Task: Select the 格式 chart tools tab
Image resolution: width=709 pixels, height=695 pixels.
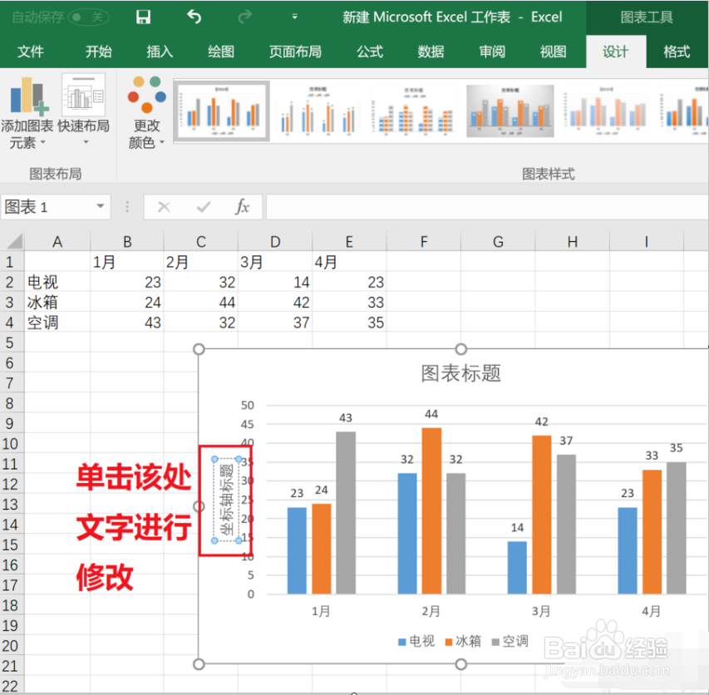Action: click(x=677, y=52)
